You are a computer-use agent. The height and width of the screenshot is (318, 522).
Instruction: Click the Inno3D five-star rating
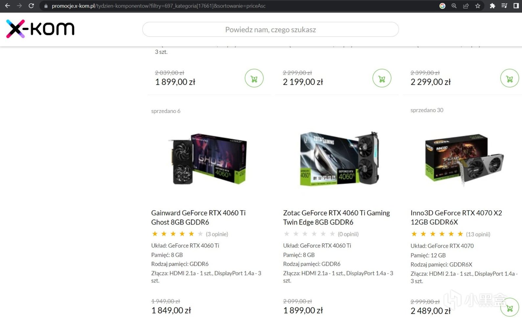[437, 234]
